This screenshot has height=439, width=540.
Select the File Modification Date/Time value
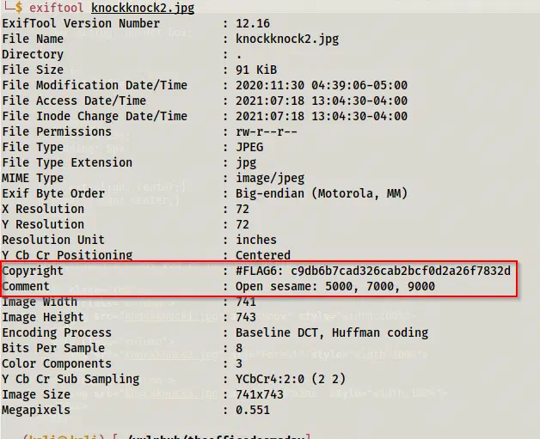(322, 85)
